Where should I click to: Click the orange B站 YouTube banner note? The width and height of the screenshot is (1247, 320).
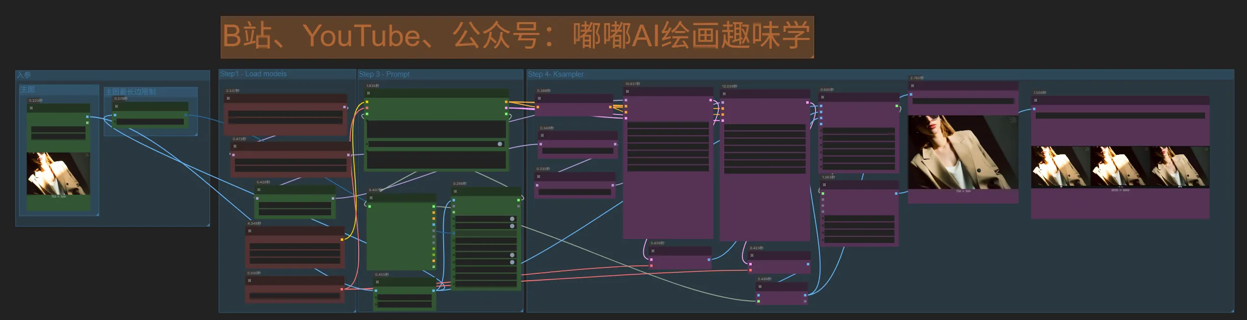coord(517,37)
